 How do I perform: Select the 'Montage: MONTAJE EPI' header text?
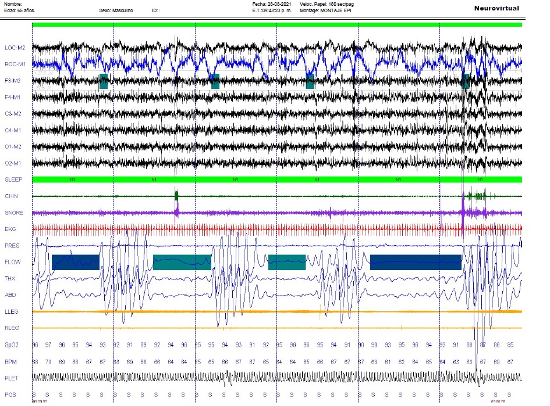coord(325,10)
